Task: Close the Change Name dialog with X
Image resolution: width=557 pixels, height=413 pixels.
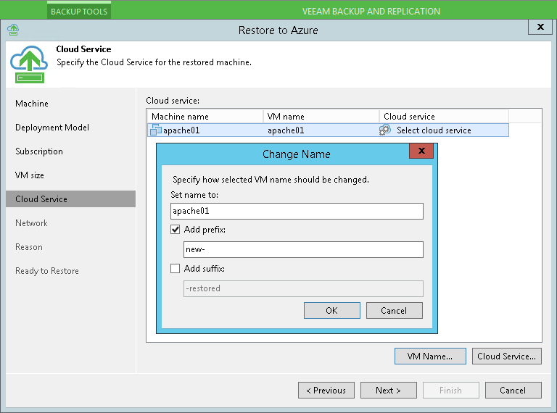Action: 421,151
